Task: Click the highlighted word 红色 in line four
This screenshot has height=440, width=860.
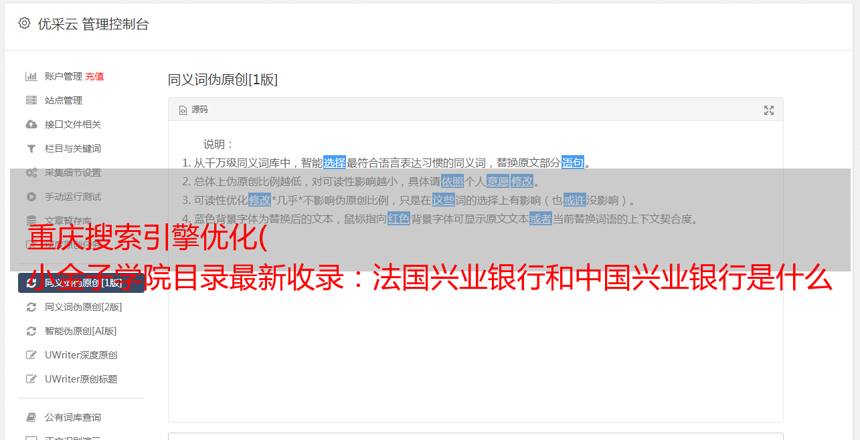Action: click(x=399, y=219)
